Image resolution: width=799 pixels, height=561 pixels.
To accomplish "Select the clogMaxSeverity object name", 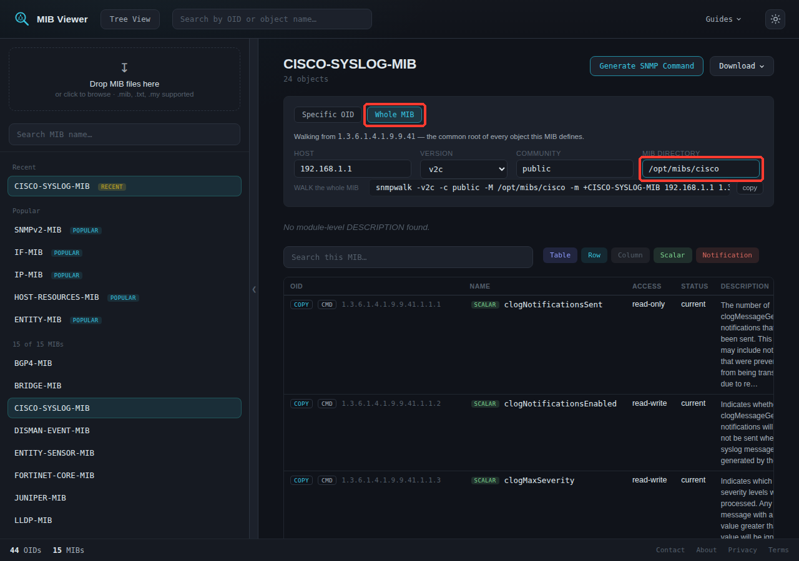I will click(x=539, y=481).
